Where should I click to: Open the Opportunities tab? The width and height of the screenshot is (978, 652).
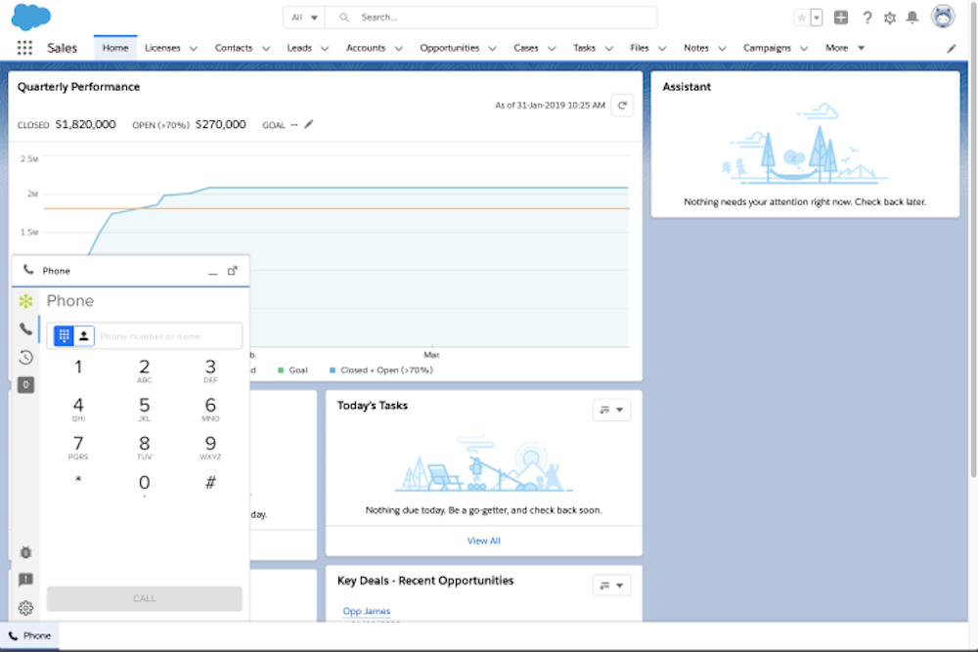coord(449,48)
